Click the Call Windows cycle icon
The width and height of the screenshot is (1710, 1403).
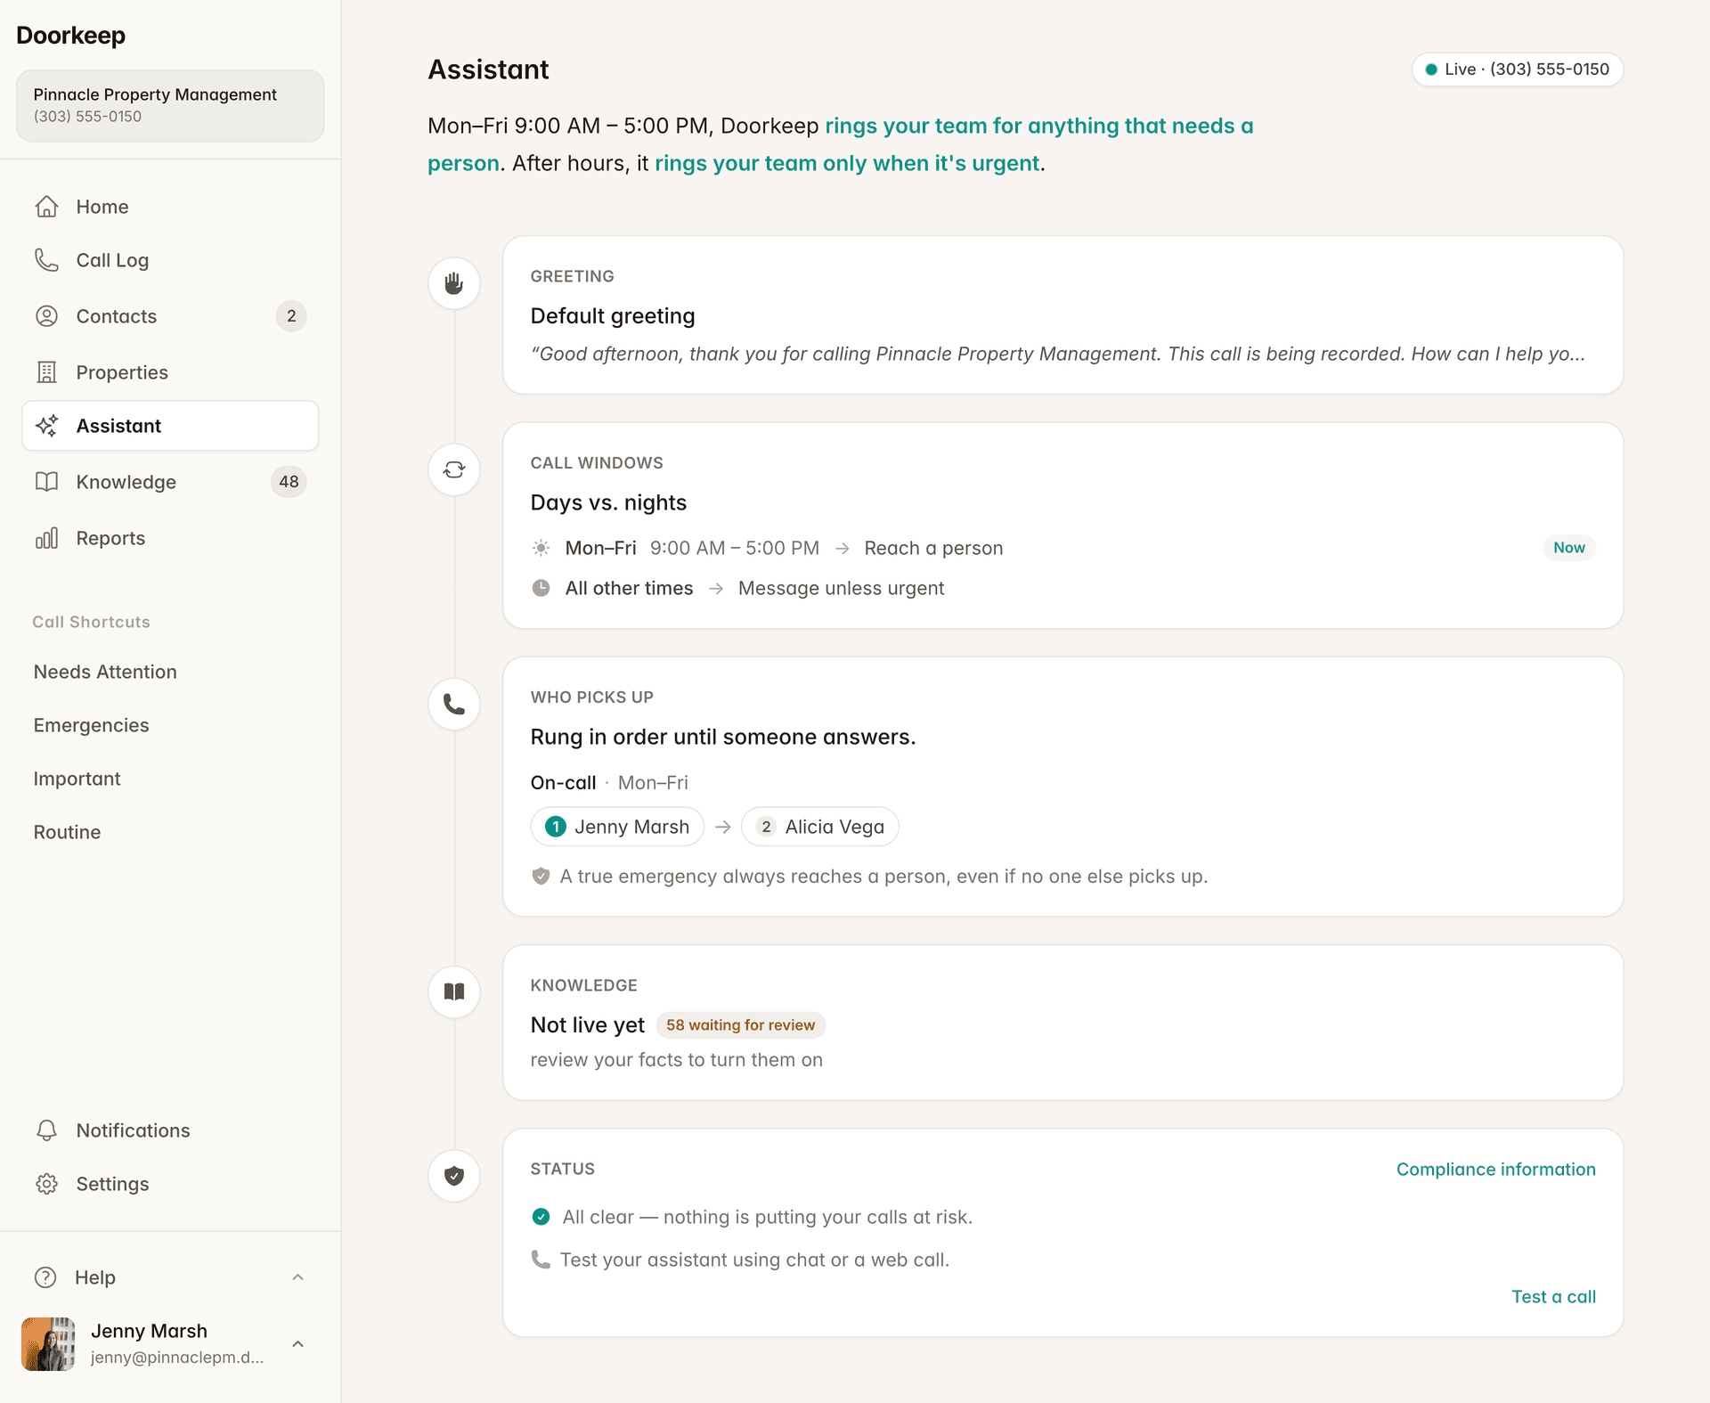454,469
